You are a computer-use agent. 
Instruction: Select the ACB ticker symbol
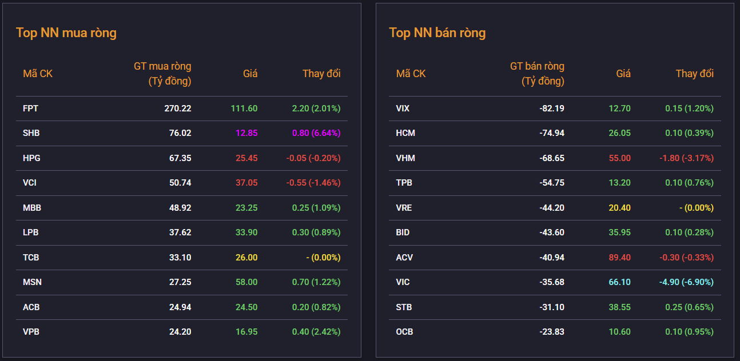click(x=31, y=307)
